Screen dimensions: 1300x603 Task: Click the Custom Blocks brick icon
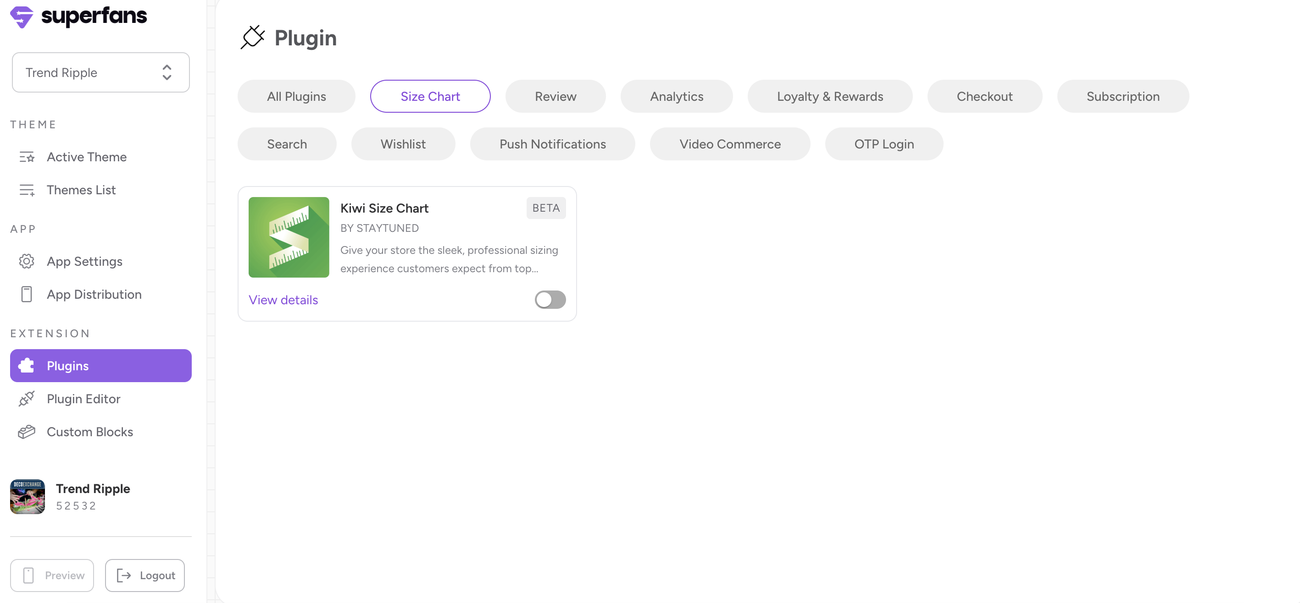pyautogui.click(x=26, y=432)
